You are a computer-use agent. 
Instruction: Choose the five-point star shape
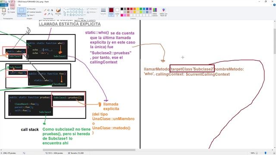pos(71,15)
